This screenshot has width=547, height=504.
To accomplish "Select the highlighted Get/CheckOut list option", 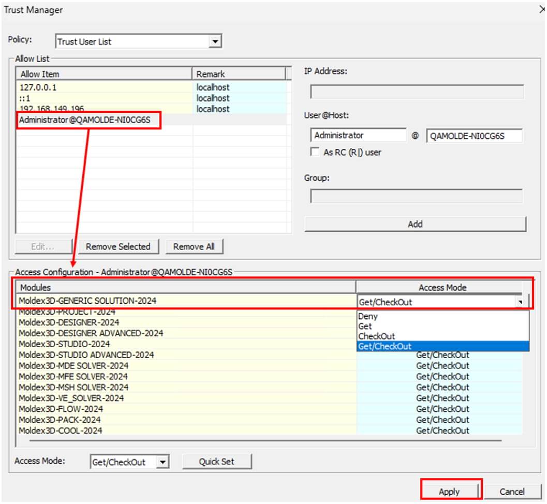I will 442,346.
